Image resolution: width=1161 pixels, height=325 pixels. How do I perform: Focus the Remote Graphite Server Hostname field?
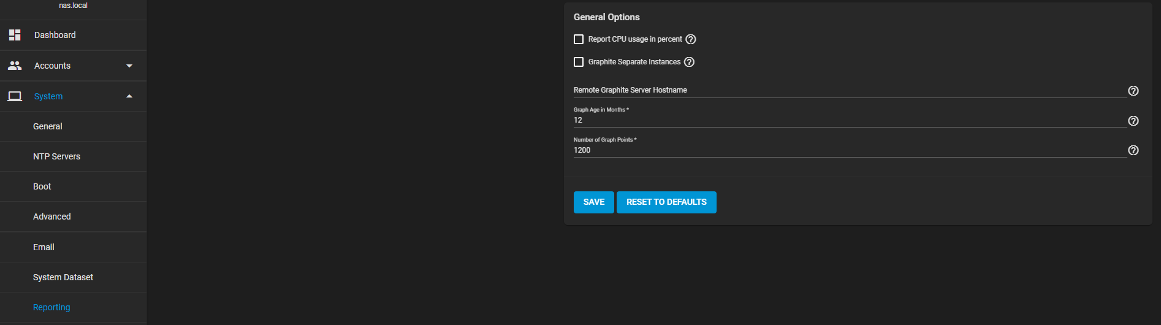[x=849, y=90]
